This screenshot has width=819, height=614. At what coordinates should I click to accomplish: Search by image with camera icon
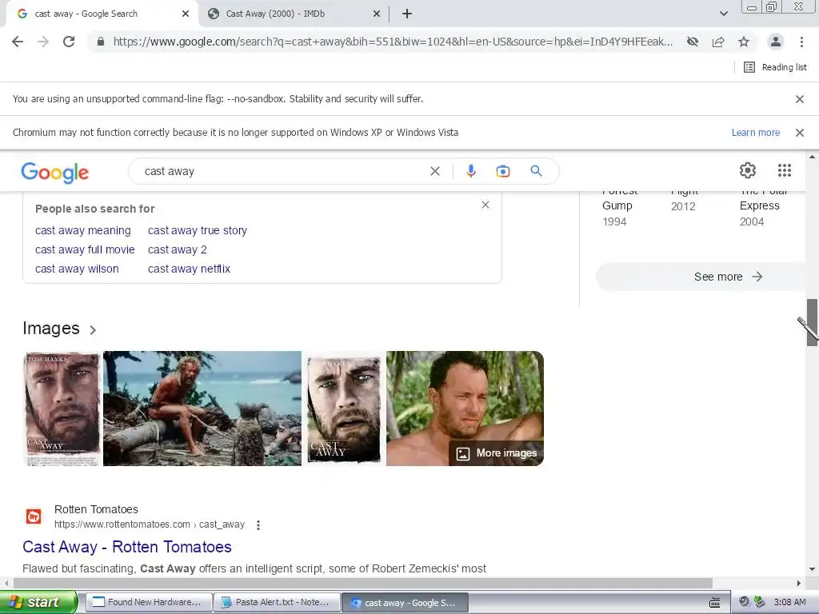pos(502,171)
